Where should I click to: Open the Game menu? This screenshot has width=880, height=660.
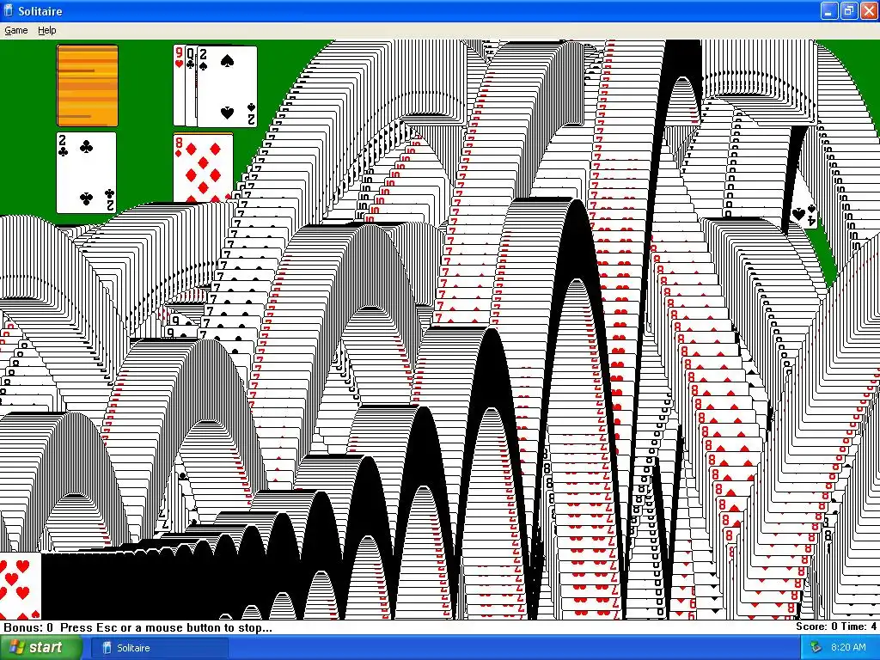[x=15, y=30]
